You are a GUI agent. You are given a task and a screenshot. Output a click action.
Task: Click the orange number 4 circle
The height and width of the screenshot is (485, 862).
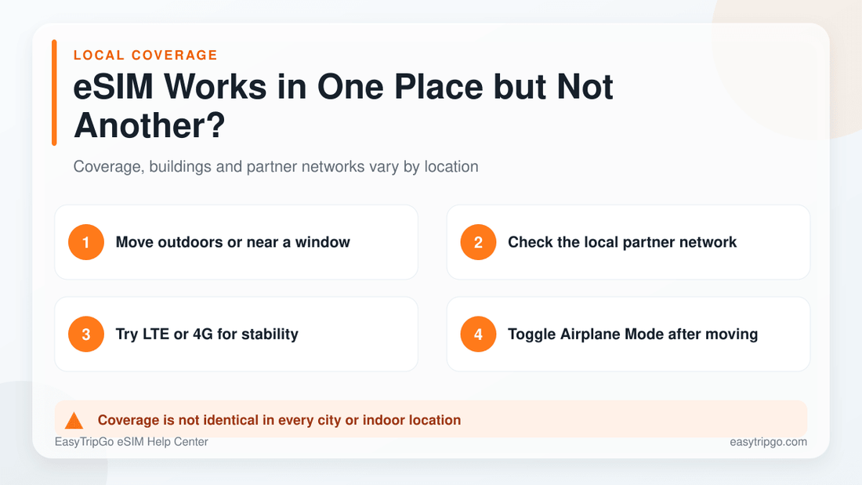click(x=478, y=334)
